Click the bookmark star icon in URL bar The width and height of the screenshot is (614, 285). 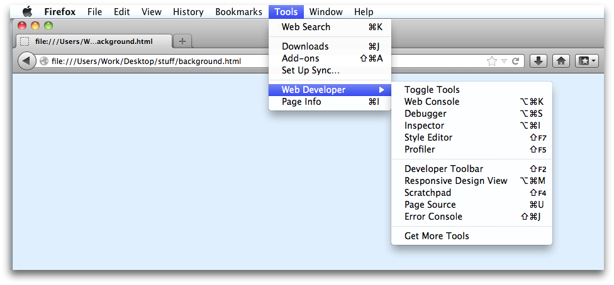(491, 61)
